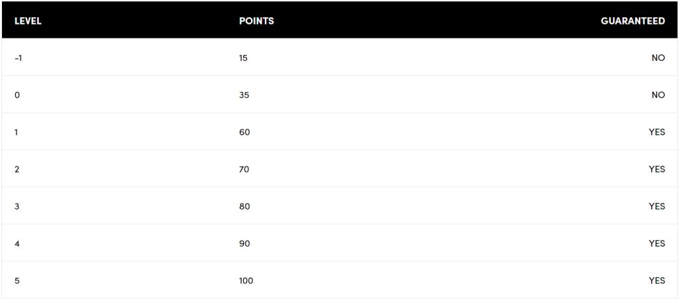Select the level 3 cell
This screenshot has width=680, height=301.
(x=17, y=207)
